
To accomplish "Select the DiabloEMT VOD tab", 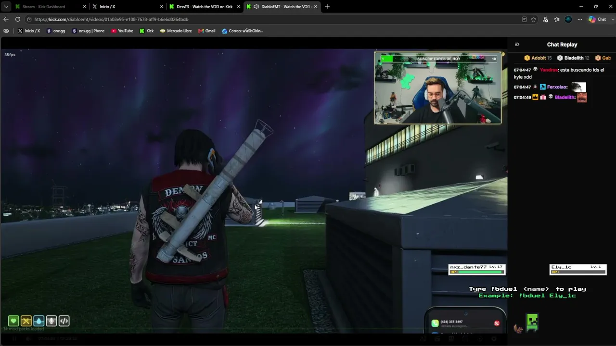I will pos(282,7).
